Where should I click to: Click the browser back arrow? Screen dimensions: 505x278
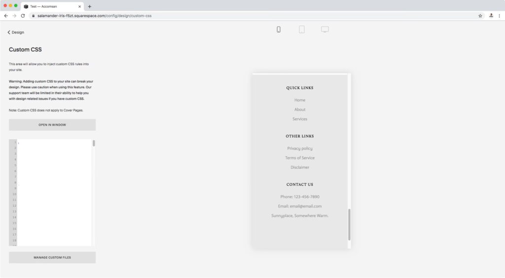coord(6,16)
